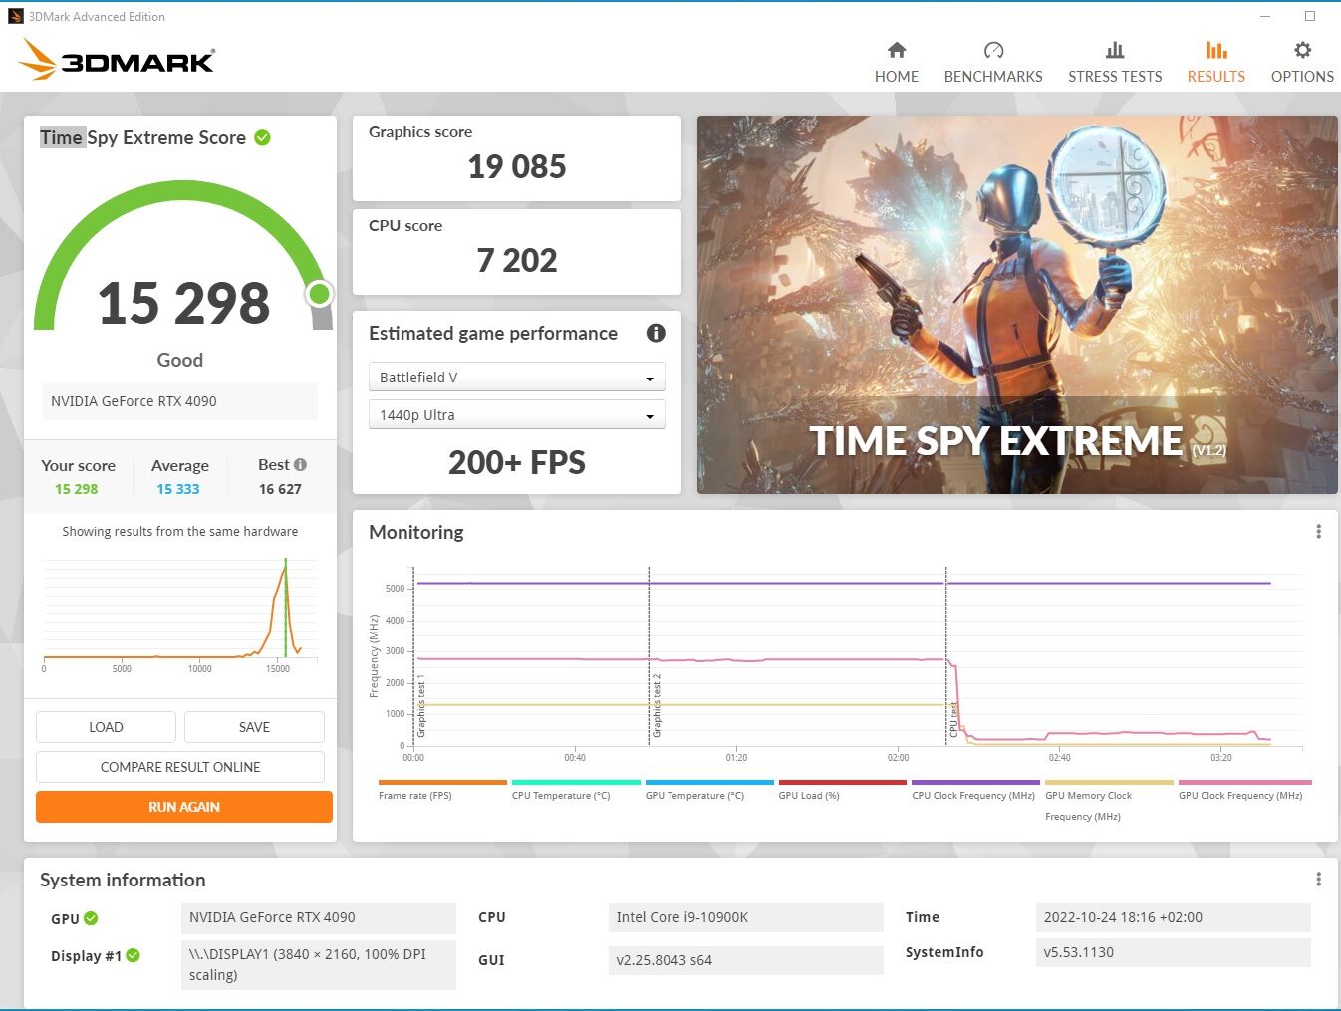
Task: Toggle the GPU Memory Clock Frequency legend
Action: (1109, 801)
